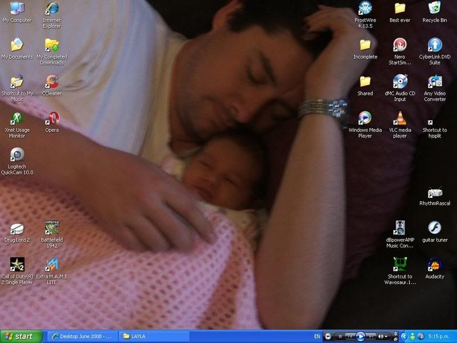Viewport: 457px width, 343px height.
Task: Skip to next track in taskbar player
Action: click(x=371, y=336)
